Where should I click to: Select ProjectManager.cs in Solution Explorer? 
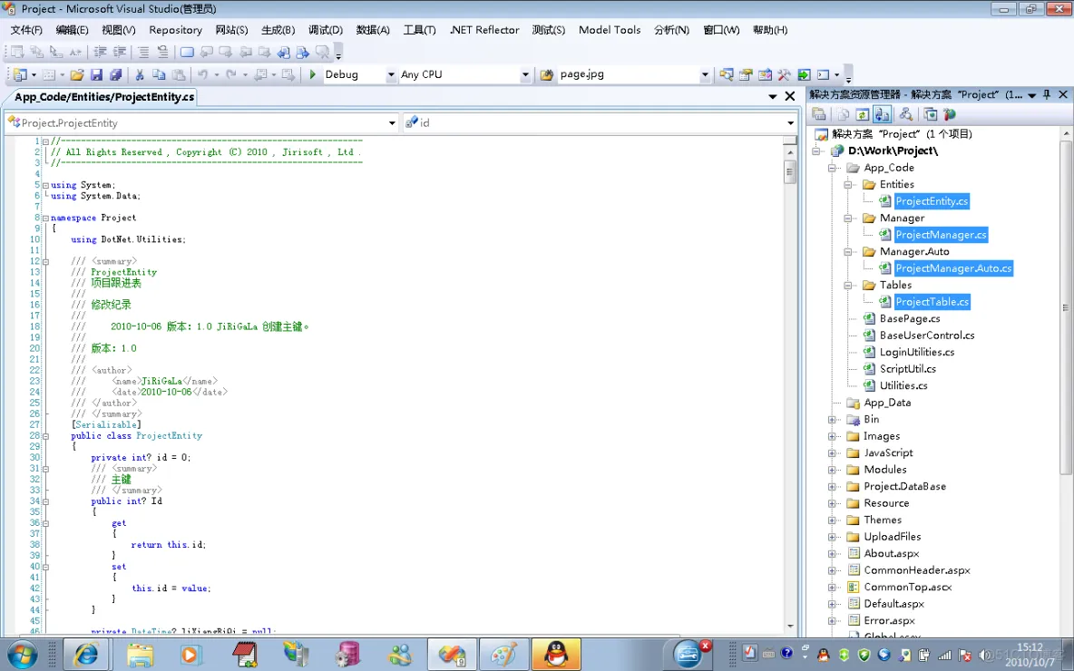pyautogui.click(x=941, y=235)
